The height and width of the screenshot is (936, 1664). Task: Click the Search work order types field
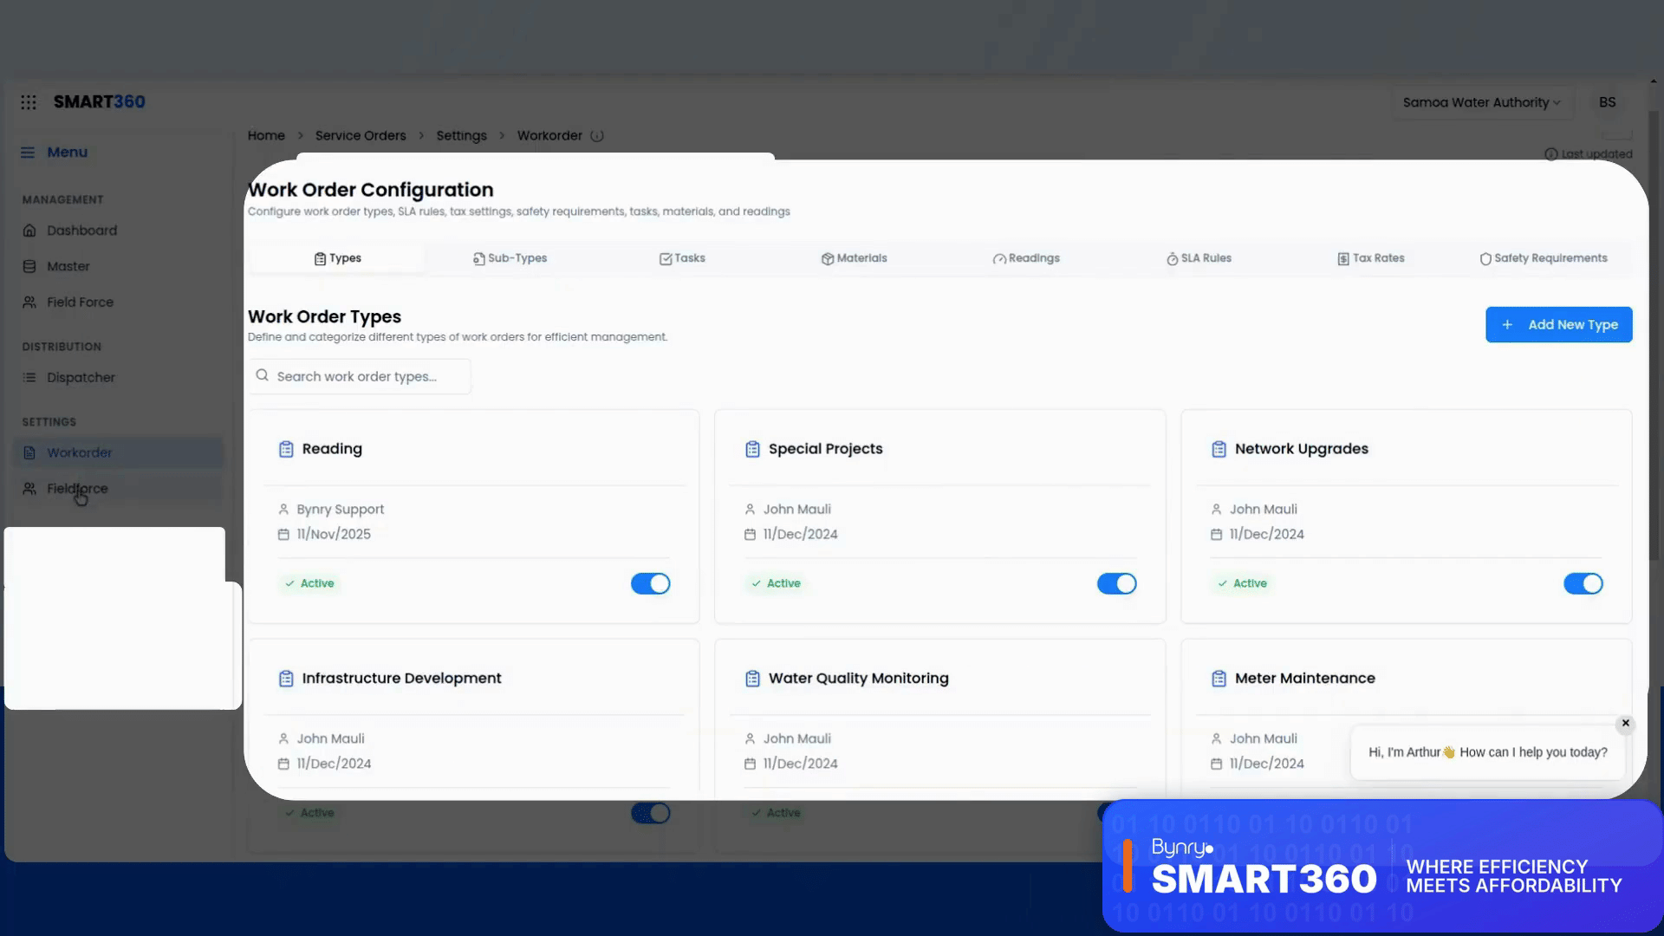pos(360,377)
